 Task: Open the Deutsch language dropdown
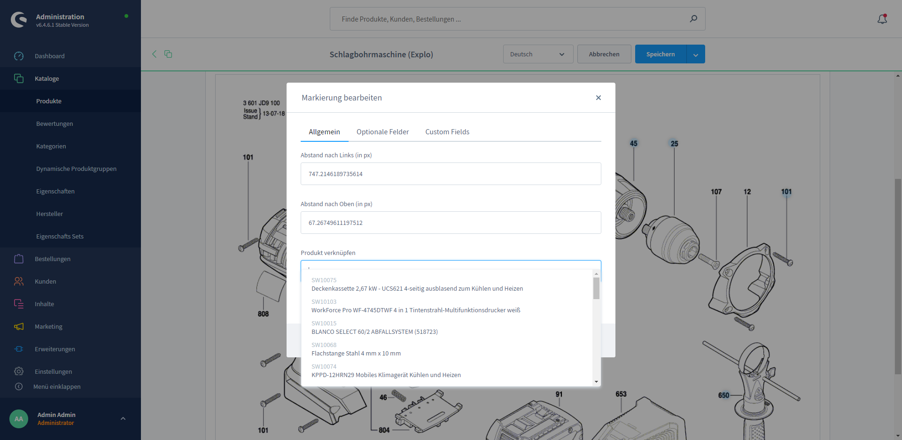point(537,54)
